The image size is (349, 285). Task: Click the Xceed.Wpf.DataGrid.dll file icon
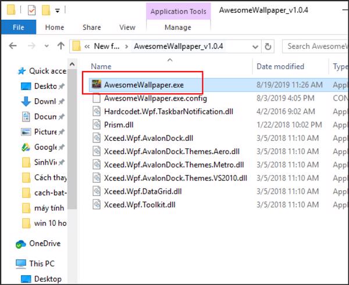pyautogui.click(x=97, y=191)
